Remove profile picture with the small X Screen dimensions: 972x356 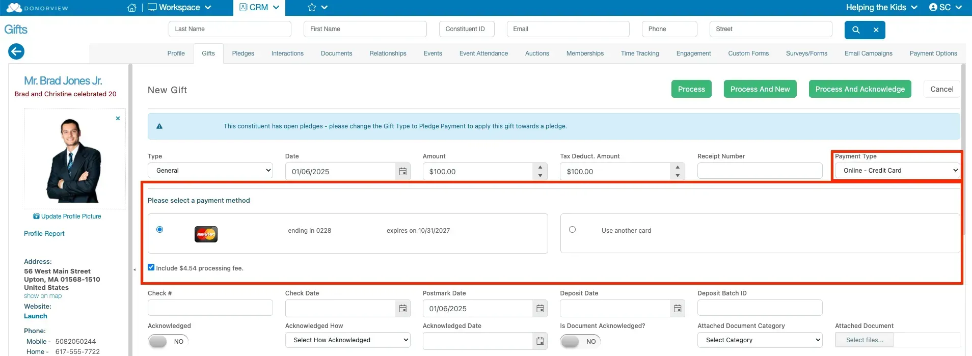click(118, 118)
